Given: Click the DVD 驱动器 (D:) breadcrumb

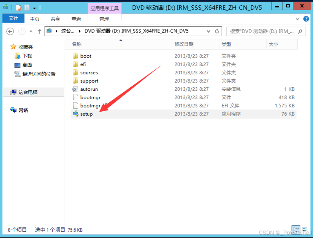Looking at the screenshot, I should coord(137,31).
